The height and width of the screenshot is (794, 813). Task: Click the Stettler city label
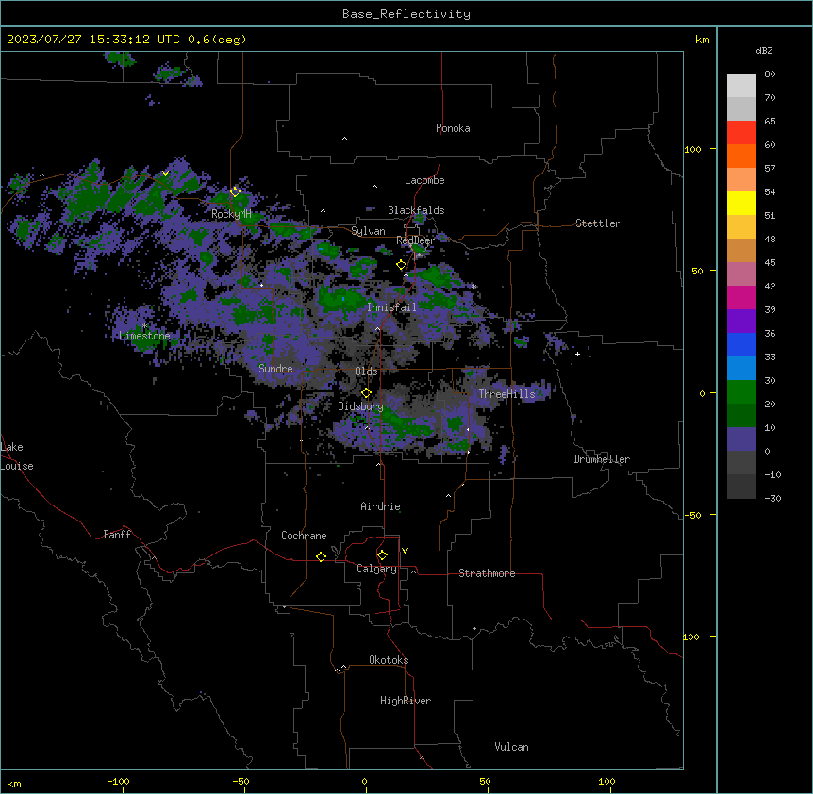click(598, 223)
